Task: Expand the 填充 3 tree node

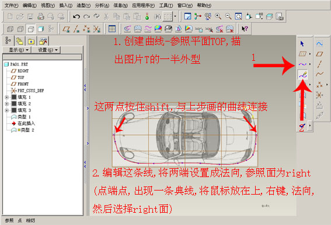Action: [7, 110]
